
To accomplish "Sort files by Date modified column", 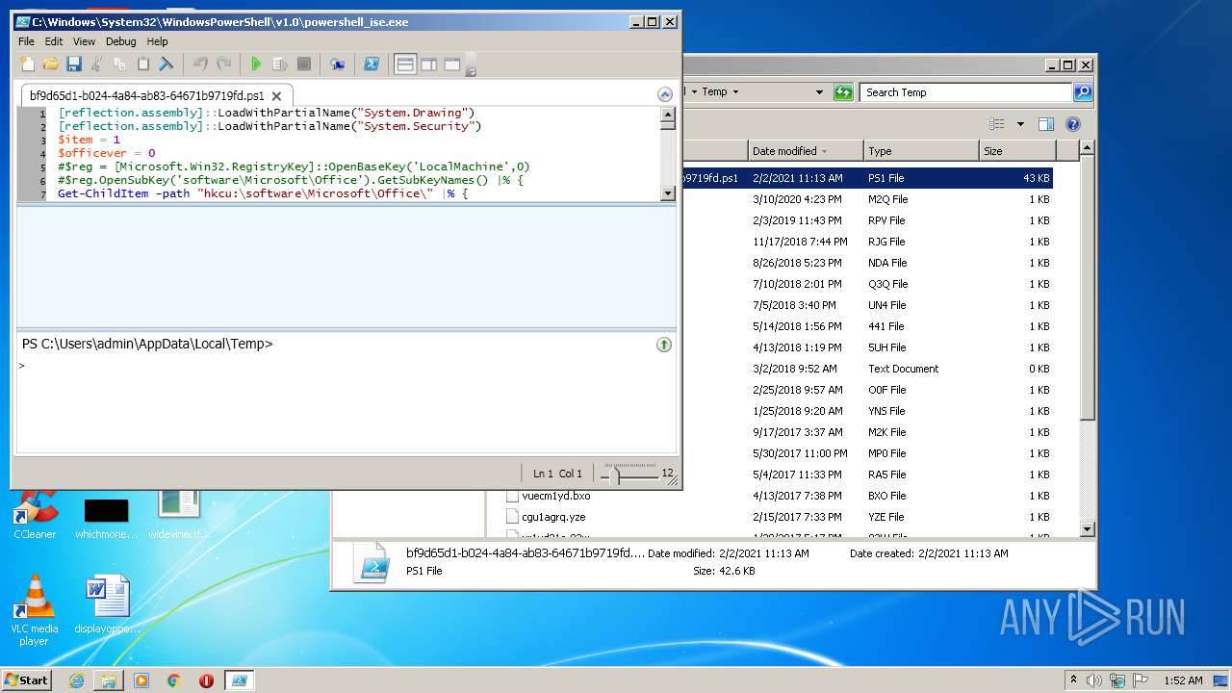I will [x=784, y=151].
